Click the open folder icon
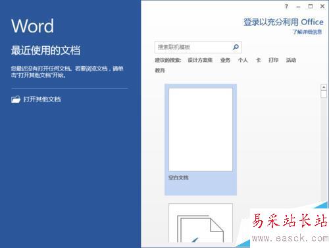This screenshot has width=329, height=248. 16,100
